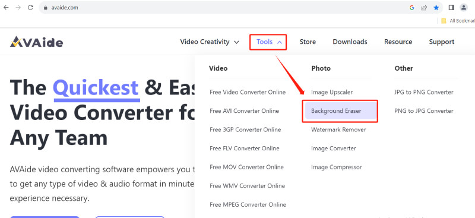
Task: Open the Resource menu item
Action: pyautogui.click(x=398, y=42)
